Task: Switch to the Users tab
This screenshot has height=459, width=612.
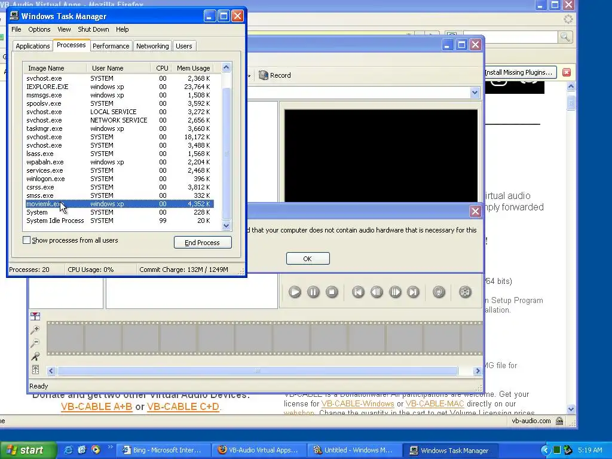Action: [x=184, y=45]
